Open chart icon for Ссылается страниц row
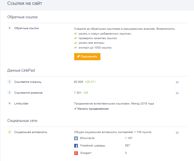 pos(177,82)
